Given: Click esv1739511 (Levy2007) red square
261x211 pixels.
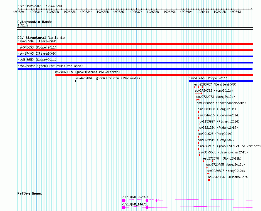Looking at the screenshot, I should (199, 143).
